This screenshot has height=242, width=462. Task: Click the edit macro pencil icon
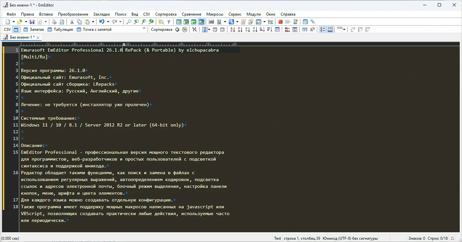click(x=295, y=22)
